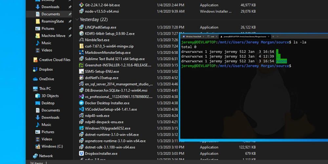The width and height of the screenshot is (328, 164).
Task: Add a new terminal tab with plus button
Action: [x=273, y=37]
